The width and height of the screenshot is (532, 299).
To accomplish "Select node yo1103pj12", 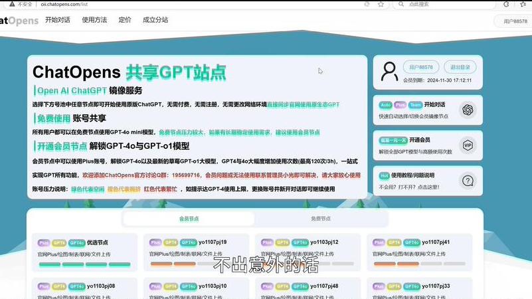I will point(308,252).
